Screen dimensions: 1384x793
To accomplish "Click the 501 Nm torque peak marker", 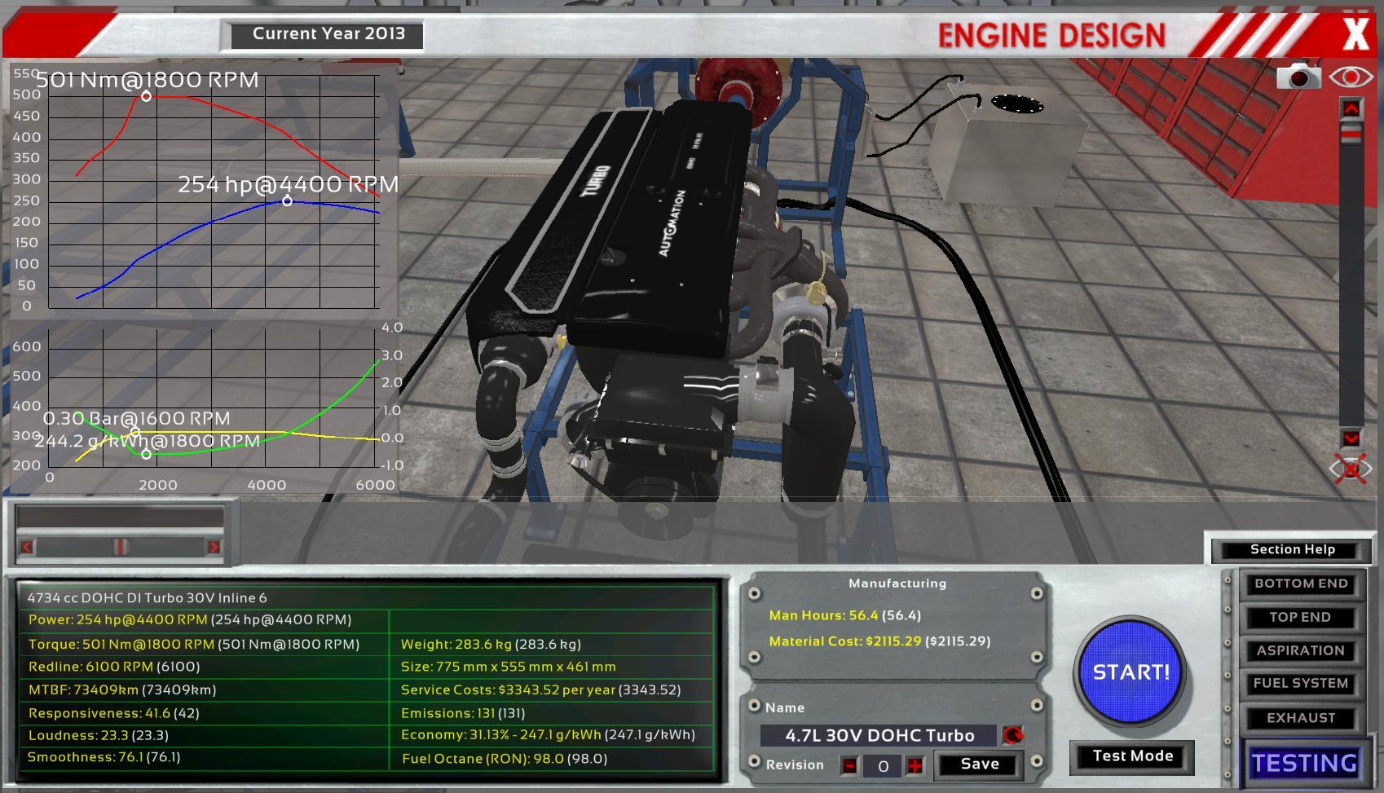I will point(146,96).
